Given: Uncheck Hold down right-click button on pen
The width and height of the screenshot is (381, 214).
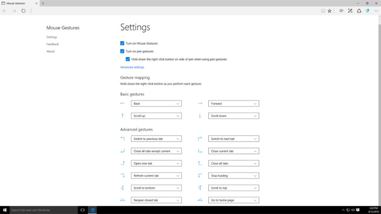Looking at the screenshot, I should coord(128,59).
